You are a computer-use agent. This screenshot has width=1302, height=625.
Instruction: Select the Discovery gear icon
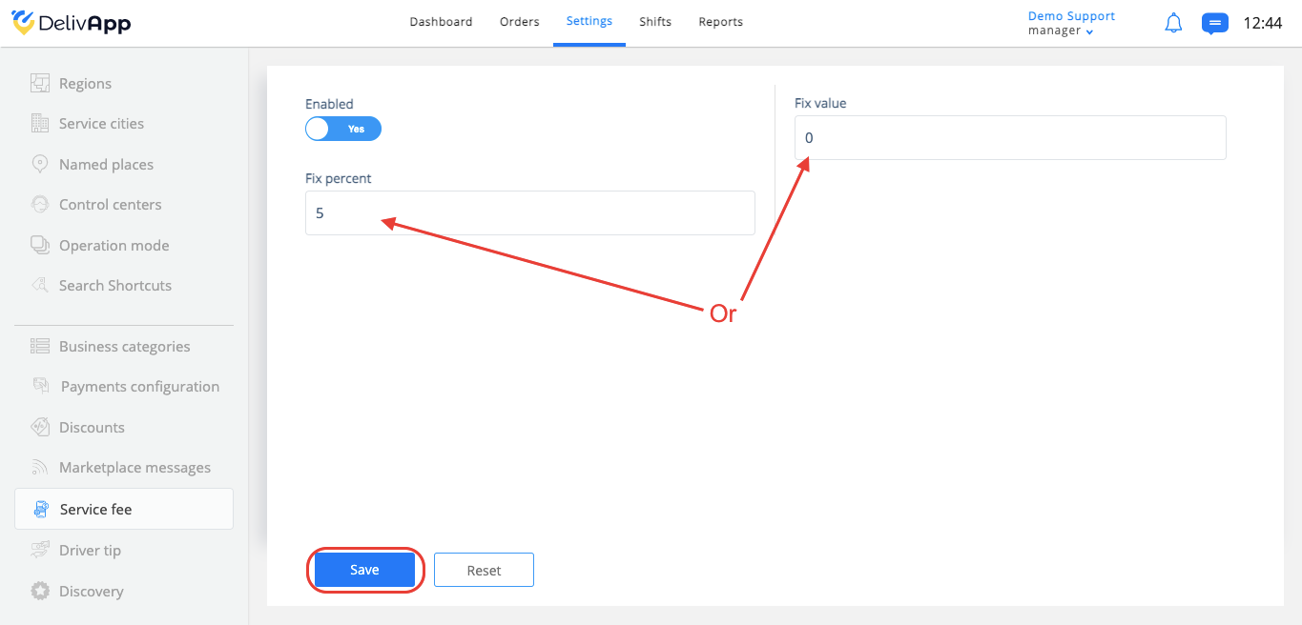tap(40, 591)
